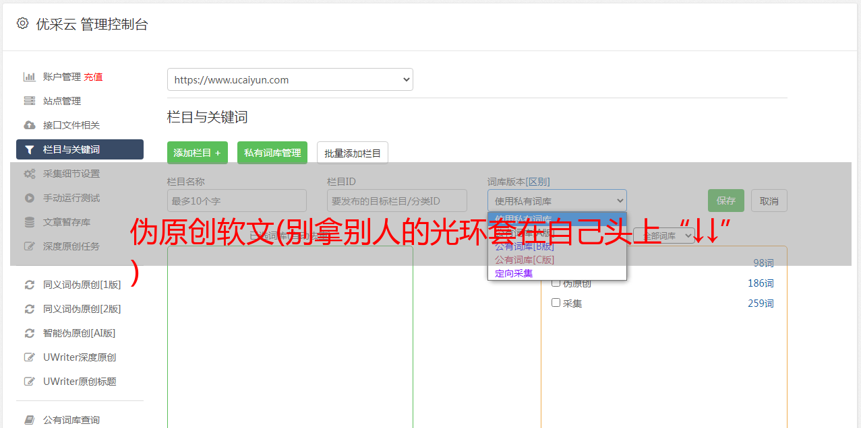
Task: Click the 186词 count
Action: tap(761, 283)
